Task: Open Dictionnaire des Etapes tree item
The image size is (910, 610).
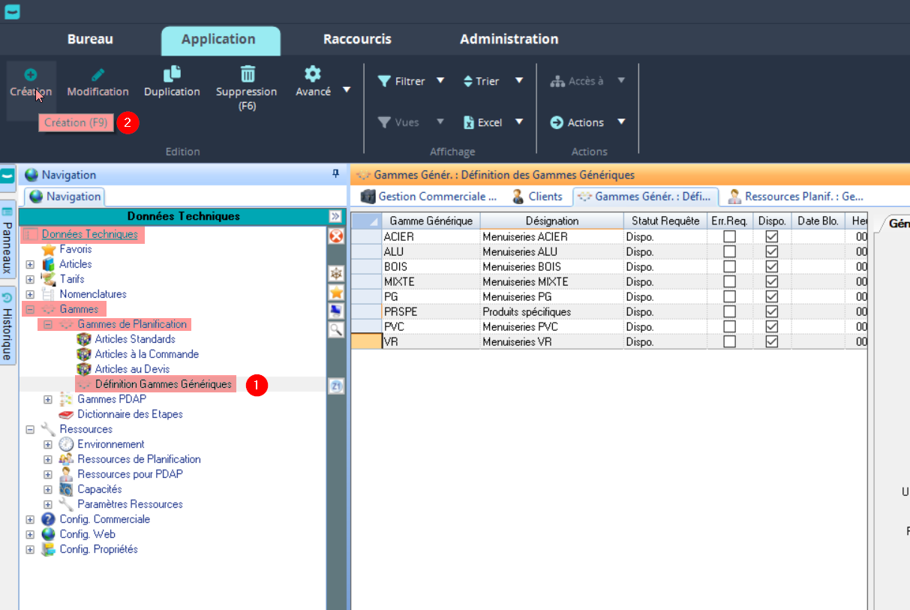Action: click(130, 414)
